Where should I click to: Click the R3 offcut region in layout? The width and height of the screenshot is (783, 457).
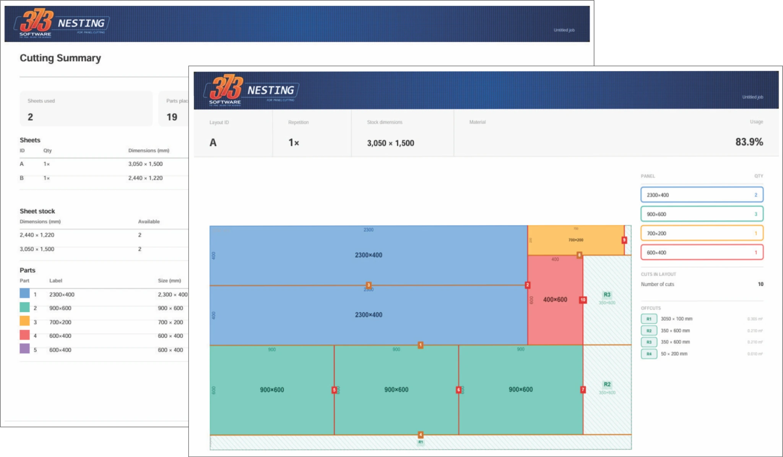point(607,300)
